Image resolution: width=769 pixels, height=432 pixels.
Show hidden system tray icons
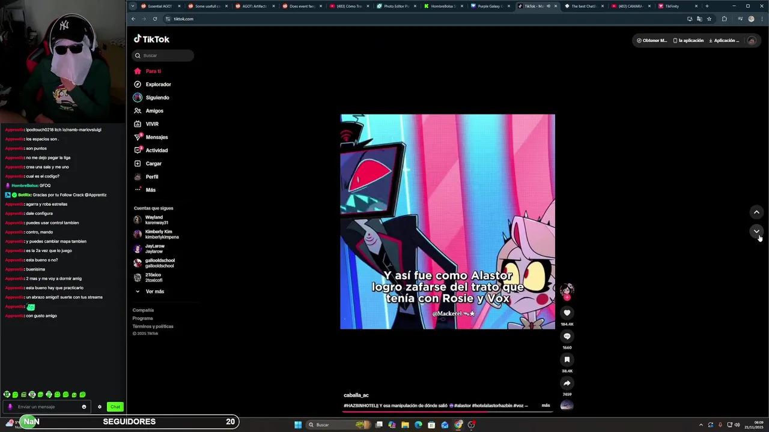(x=701, y=425)
